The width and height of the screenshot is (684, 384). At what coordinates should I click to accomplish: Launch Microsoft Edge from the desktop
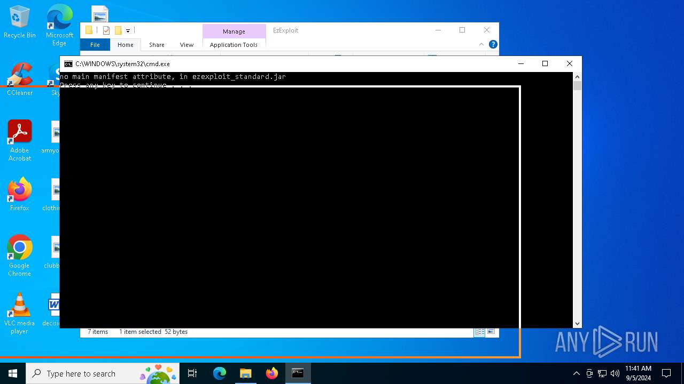pos(59,25)
